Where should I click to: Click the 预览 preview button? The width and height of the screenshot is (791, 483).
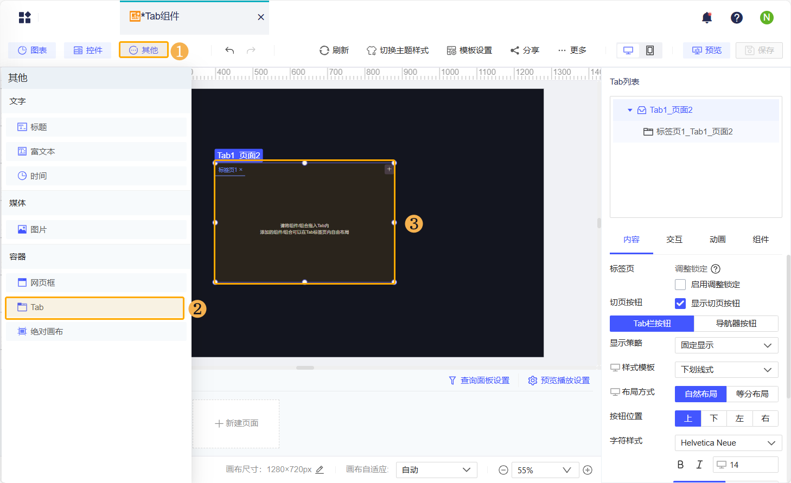(706, 50)
